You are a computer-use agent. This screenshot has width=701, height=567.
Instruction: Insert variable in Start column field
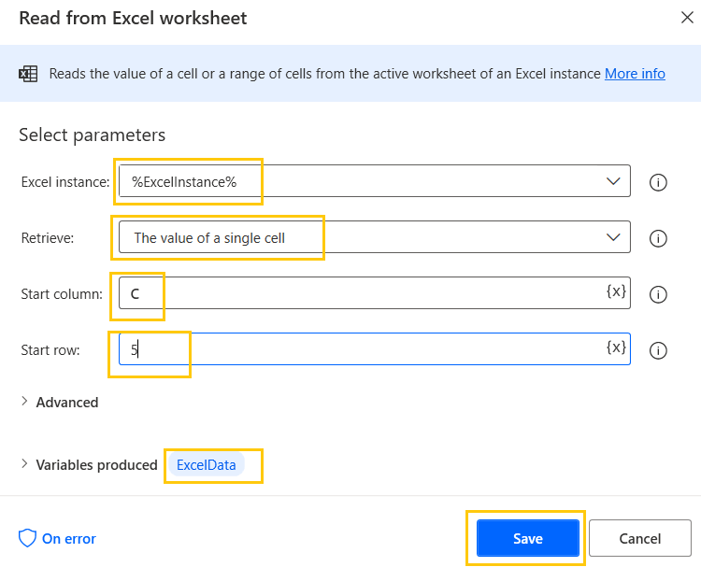616,291
